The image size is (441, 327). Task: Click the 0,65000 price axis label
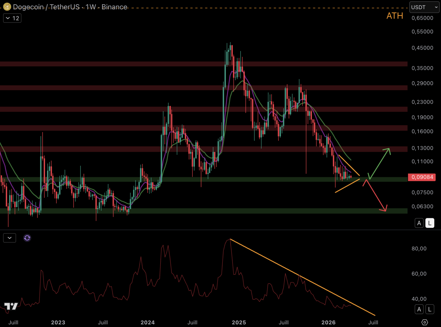coord(422,18)
